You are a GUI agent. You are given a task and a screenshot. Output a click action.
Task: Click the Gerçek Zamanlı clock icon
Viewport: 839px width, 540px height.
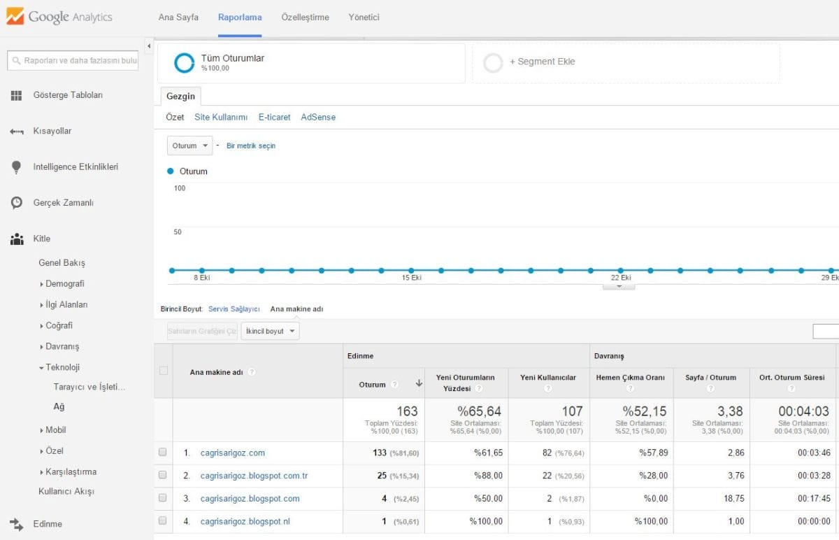(17, 203)
